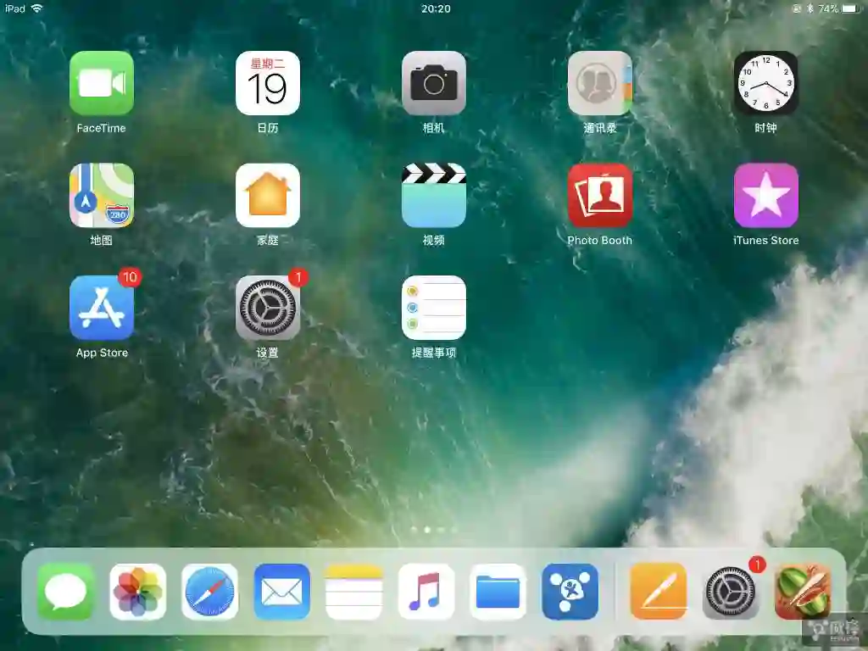Launch Photo Booth
Image resolution: width=868 pixels, height=651 pixels.
pyautogui.click(x=600, y=196)
